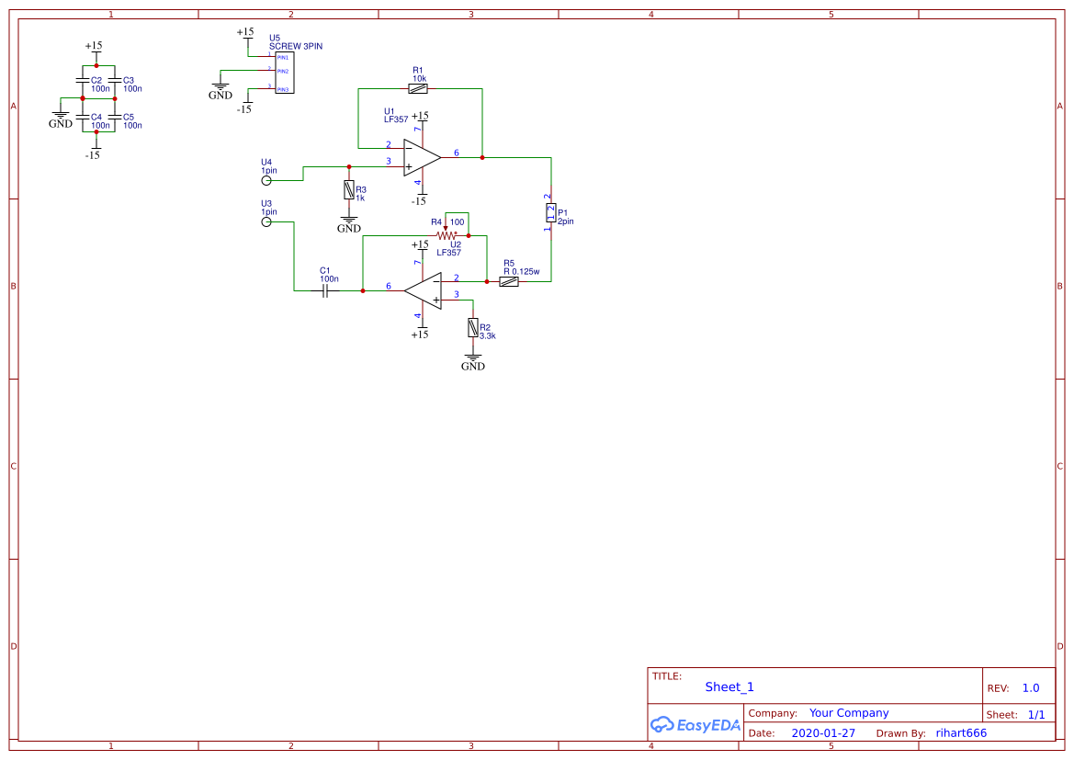The width and height of the screenshot is (1074, 760).
Task: Click the U4 1pin terminal circle
Action: coord(266,180)
